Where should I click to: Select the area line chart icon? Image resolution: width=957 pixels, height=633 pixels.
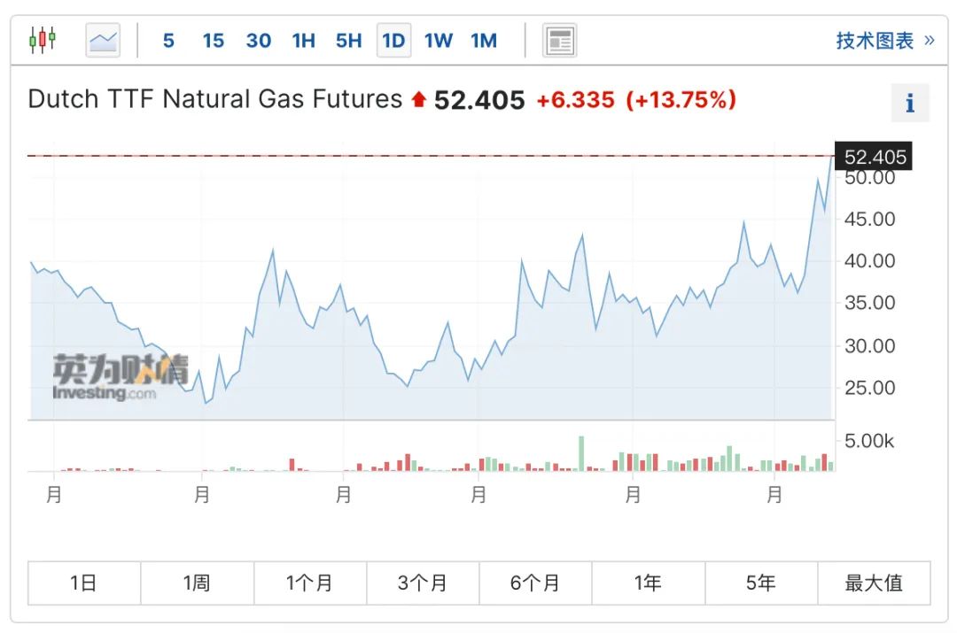click(103, 40)
